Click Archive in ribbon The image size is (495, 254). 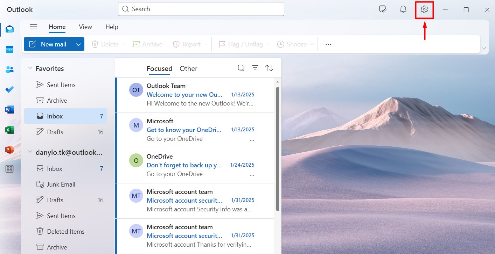coord(148,44)
